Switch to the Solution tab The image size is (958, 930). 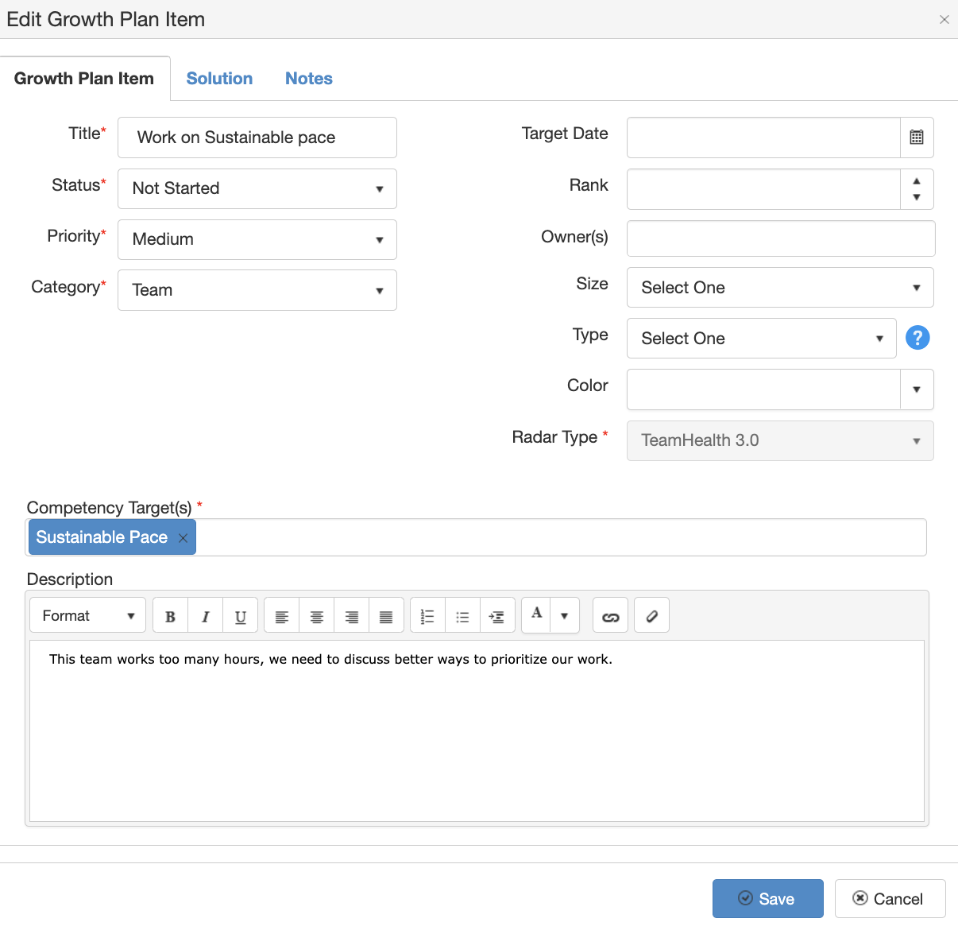click(219, 79)
